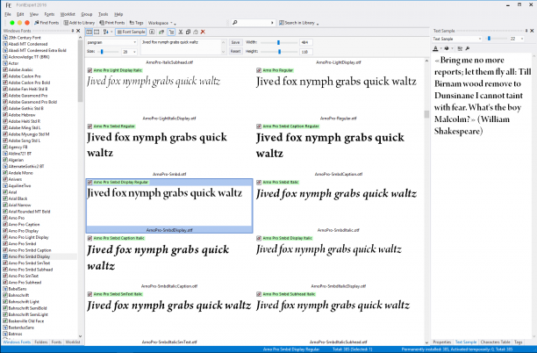
Task: Select Adobe Garamond Pro Bold in list
Action: point(32,102)
